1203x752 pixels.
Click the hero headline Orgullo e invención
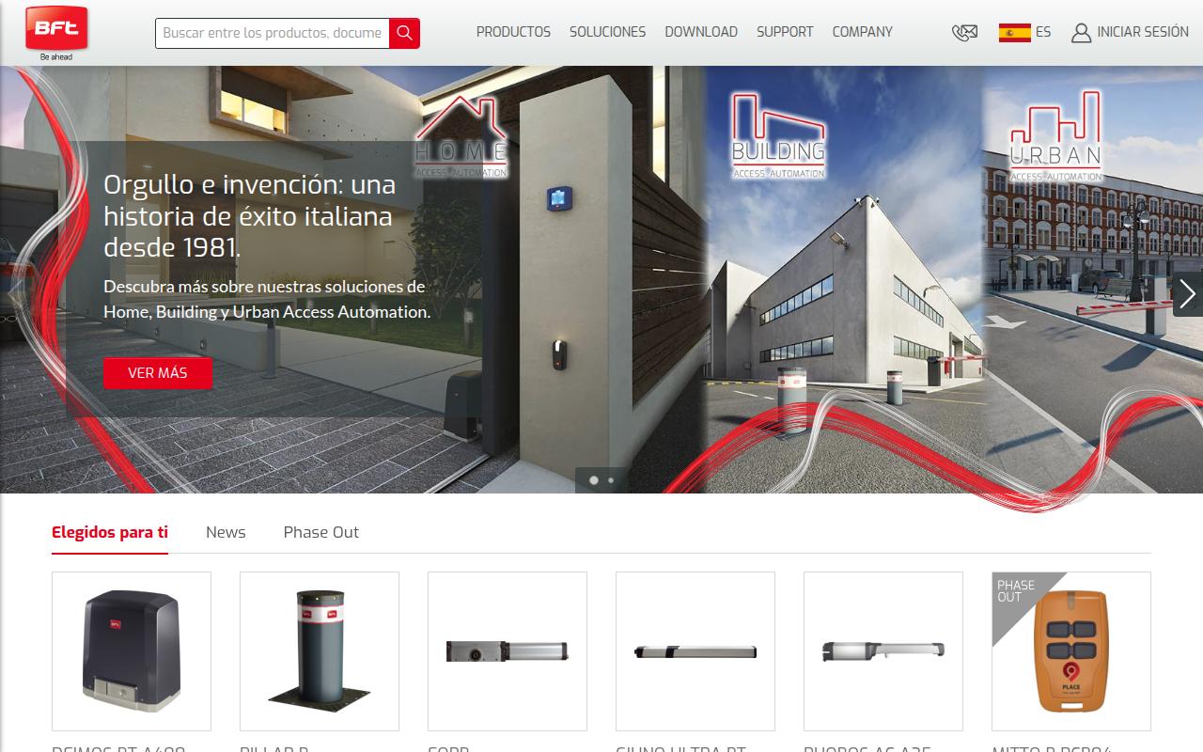(x=250, y=216)
